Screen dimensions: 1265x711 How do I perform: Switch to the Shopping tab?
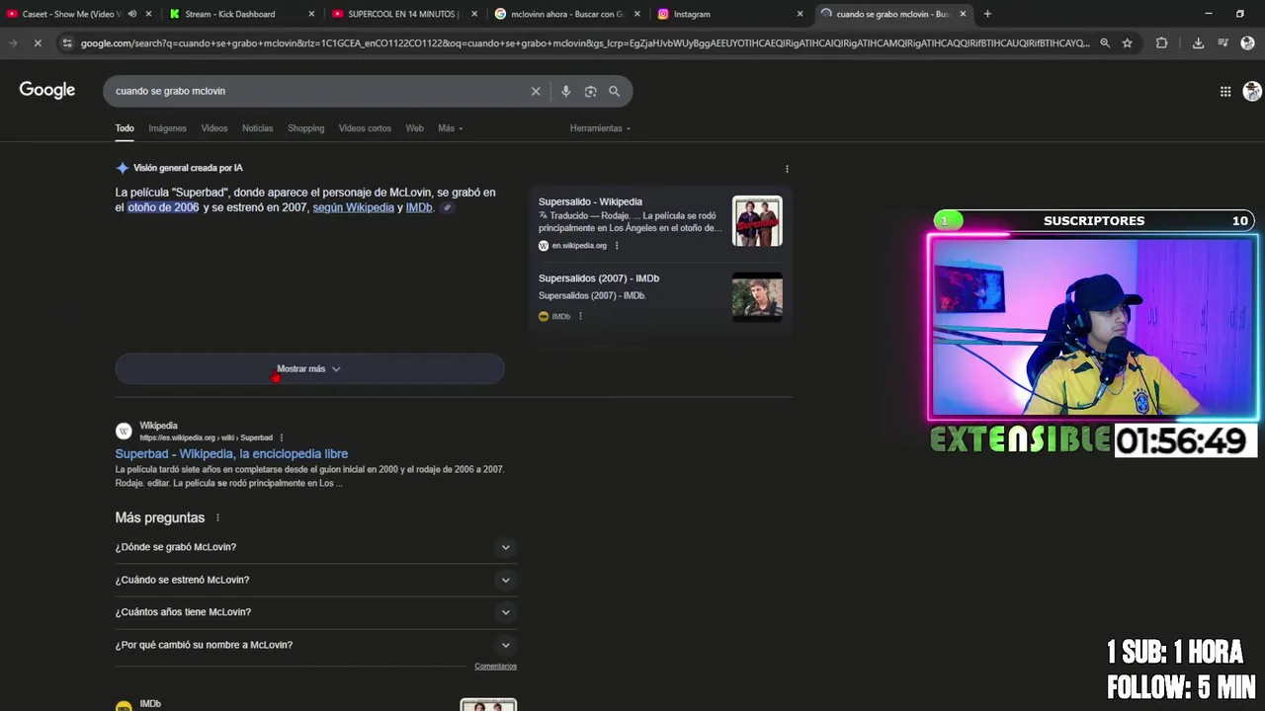[305, 128]
